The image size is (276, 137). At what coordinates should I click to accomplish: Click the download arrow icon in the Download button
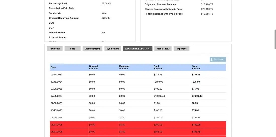tap(212, 59)
